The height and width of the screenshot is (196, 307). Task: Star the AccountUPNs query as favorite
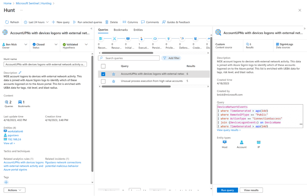114,74
